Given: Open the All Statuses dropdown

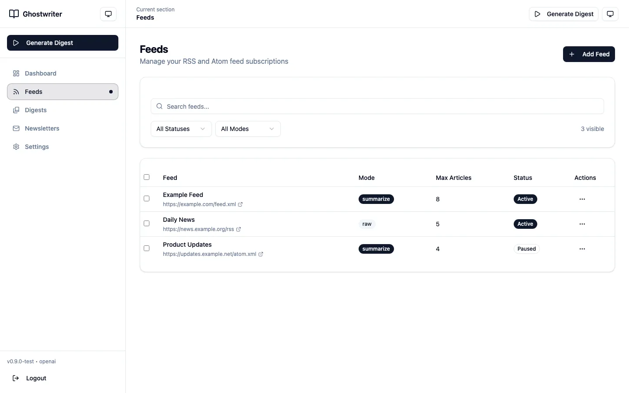Looking at the screenshot, I should coord(181,129).
